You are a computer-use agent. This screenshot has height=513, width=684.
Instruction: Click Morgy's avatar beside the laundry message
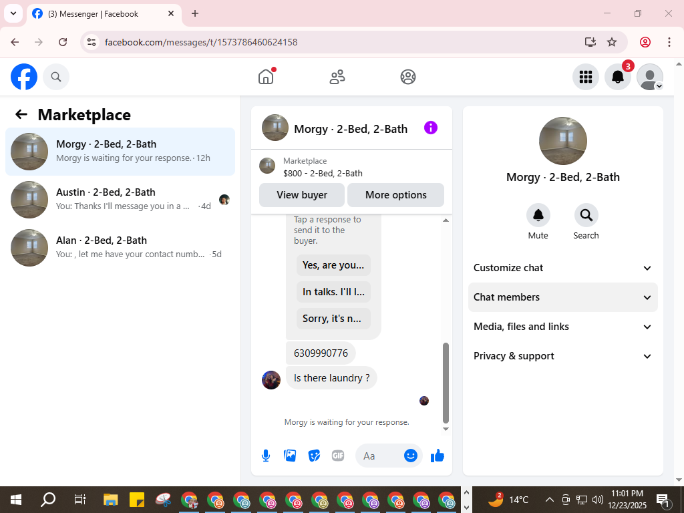click(x=271, y=380)
